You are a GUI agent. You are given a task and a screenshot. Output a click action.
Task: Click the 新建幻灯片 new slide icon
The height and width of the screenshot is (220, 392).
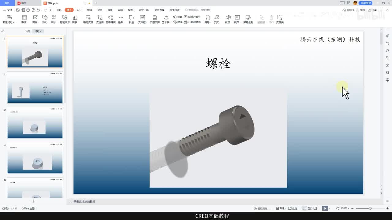click(x=9, y=18)
